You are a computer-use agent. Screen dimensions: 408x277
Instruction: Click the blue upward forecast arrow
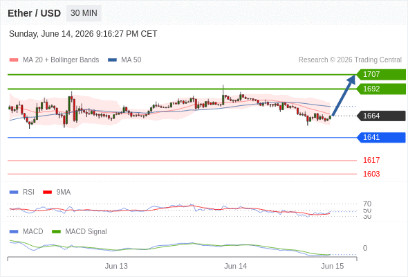pos(344,96)
